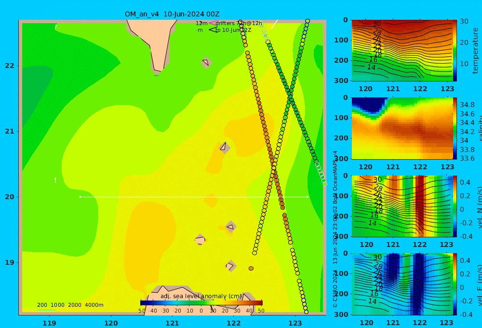This screenshot has height=328, width=482.
Task: Click the white transect line at 20N
Action: pos(194,197)
